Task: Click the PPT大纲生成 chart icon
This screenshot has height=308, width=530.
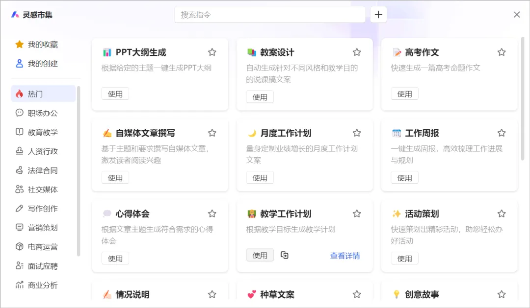Action: pyautogui.click(x=107, y=52)
